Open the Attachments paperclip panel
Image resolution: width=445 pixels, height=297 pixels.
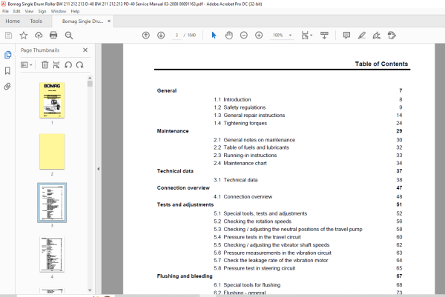[7, 86]
